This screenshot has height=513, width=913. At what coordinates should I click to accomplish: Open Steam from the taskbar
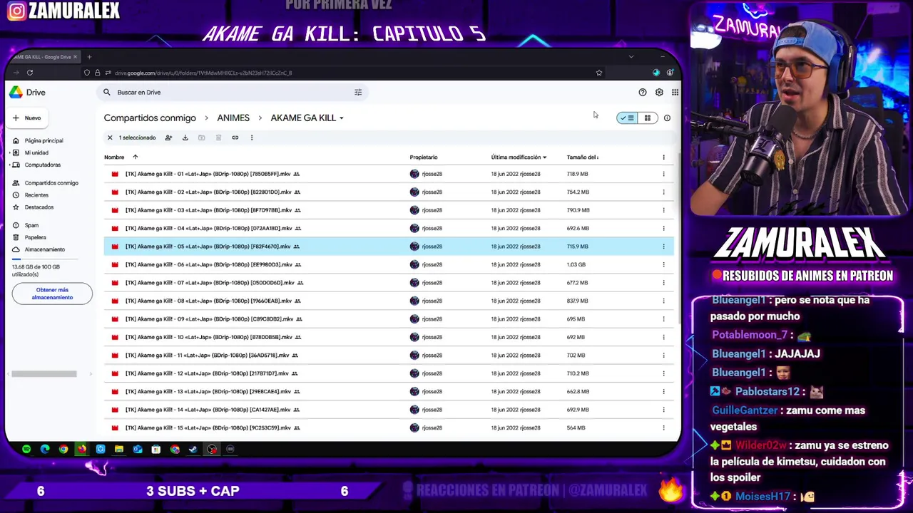(193, 449)
